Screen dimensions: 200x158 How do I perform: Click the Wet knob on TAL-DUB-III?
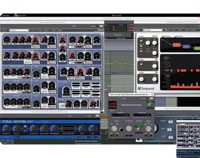pyautogui.click(x=82, y=128)
